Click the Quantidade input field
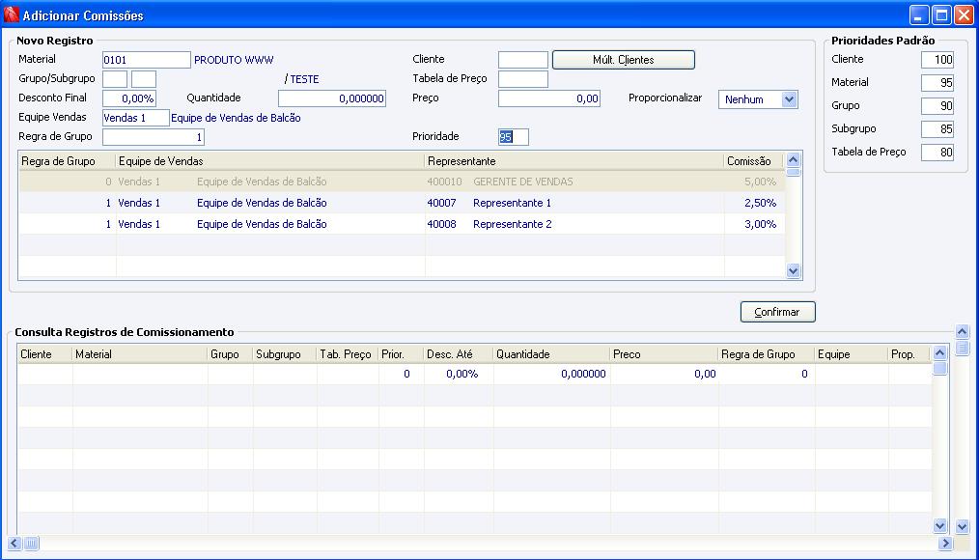 tap(331, 98)
